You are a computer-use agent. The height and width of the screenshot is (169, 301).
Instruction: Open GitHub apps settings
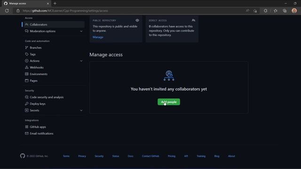tap(38, 127)
